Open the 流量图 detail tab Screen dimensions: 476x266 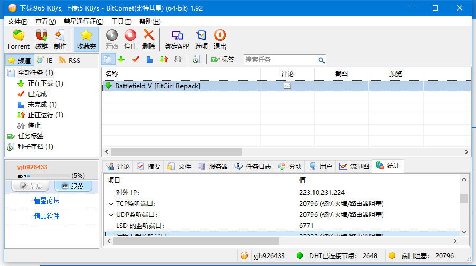[354, 166]
